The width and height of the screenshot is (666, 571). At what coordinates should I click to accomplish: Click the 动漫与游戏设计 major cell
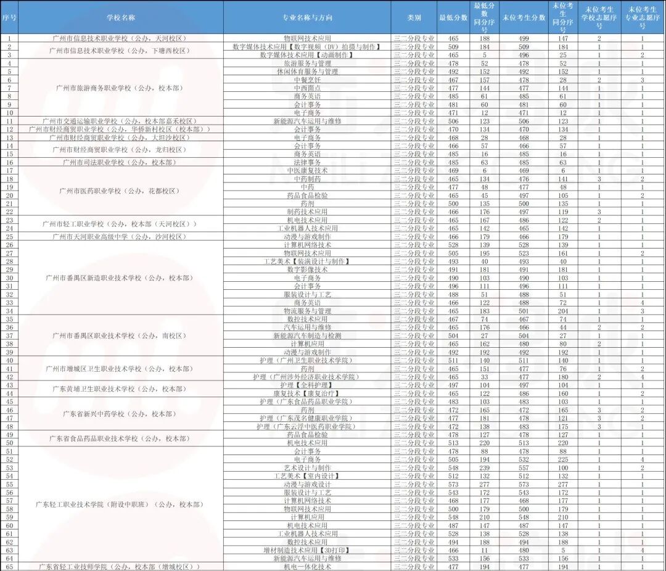coord(308,484)
